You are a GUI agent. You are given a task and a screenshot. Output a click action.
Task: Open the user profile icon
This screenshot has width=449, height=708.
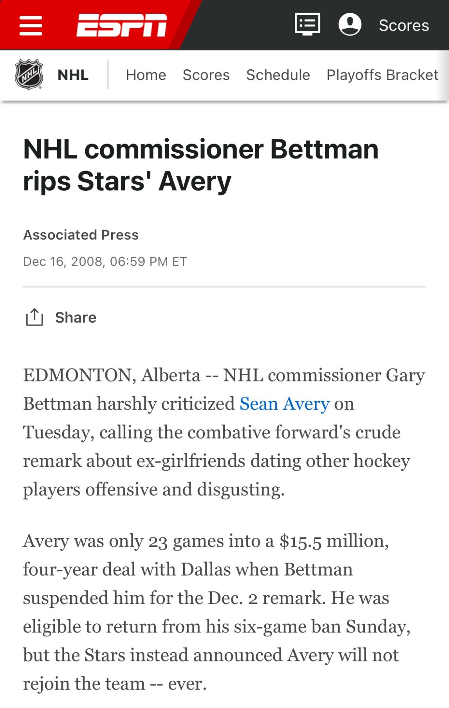pos(350,24)
